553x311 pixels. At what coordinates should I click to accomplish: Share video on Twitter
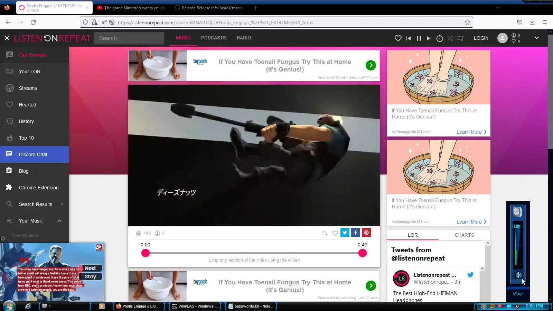pos(345,233)
